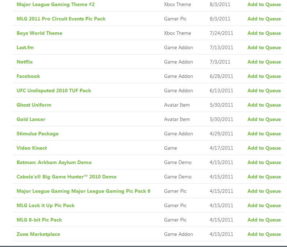Add MLG 8-bit Pic Pack to queue
This screenshot has width=287, height=247.
coord(264,220)
